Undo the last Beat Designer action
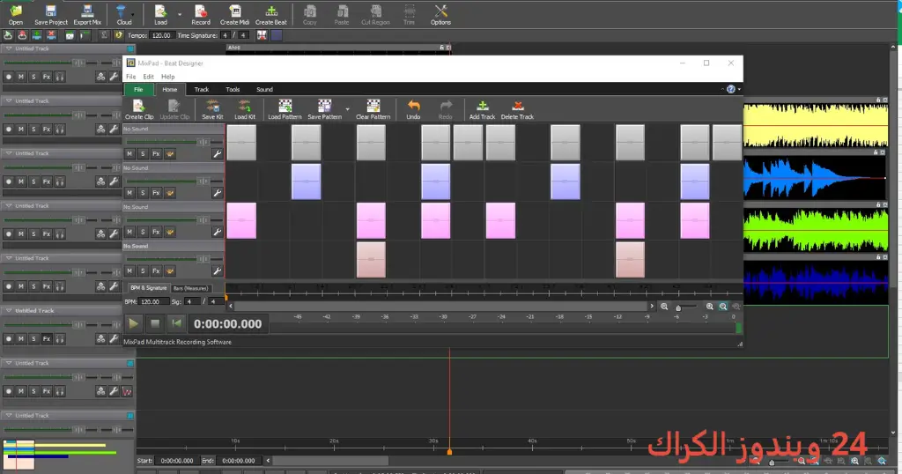The image size is (902, 474). click(413, 109)
